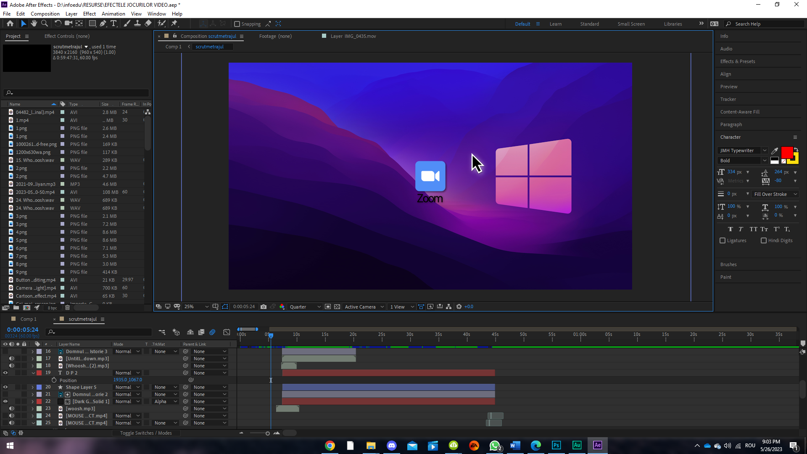Image resolution: width=807 pixels, height=454 pixels.
Task: Select the Rectangle shape tool
Action: point(92,24)
